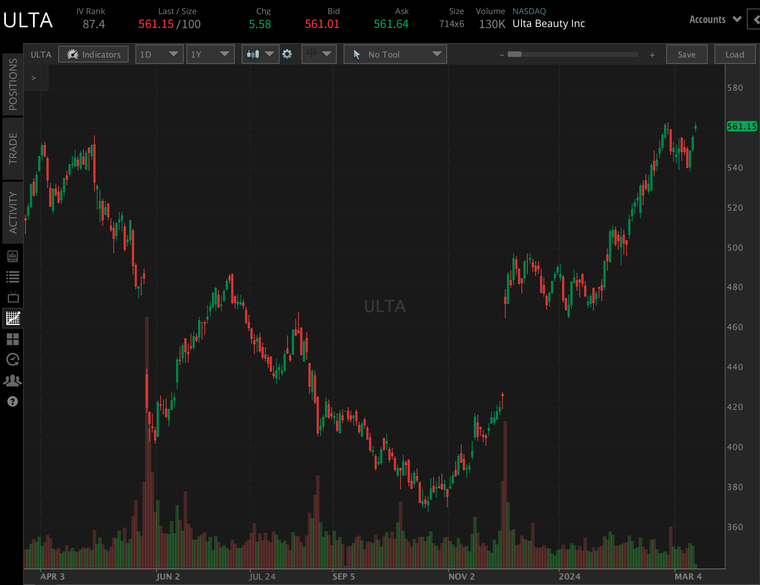Open chart settings via the gear icon

point(288,54)
